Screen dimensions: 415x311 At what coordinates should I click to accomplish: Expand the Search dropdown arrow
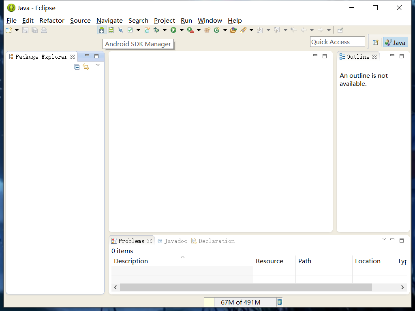coord(251,30)
